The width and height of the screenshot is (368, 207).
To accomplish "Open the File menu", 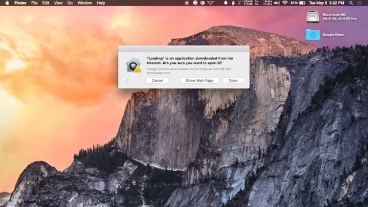I will pos(34,3).
